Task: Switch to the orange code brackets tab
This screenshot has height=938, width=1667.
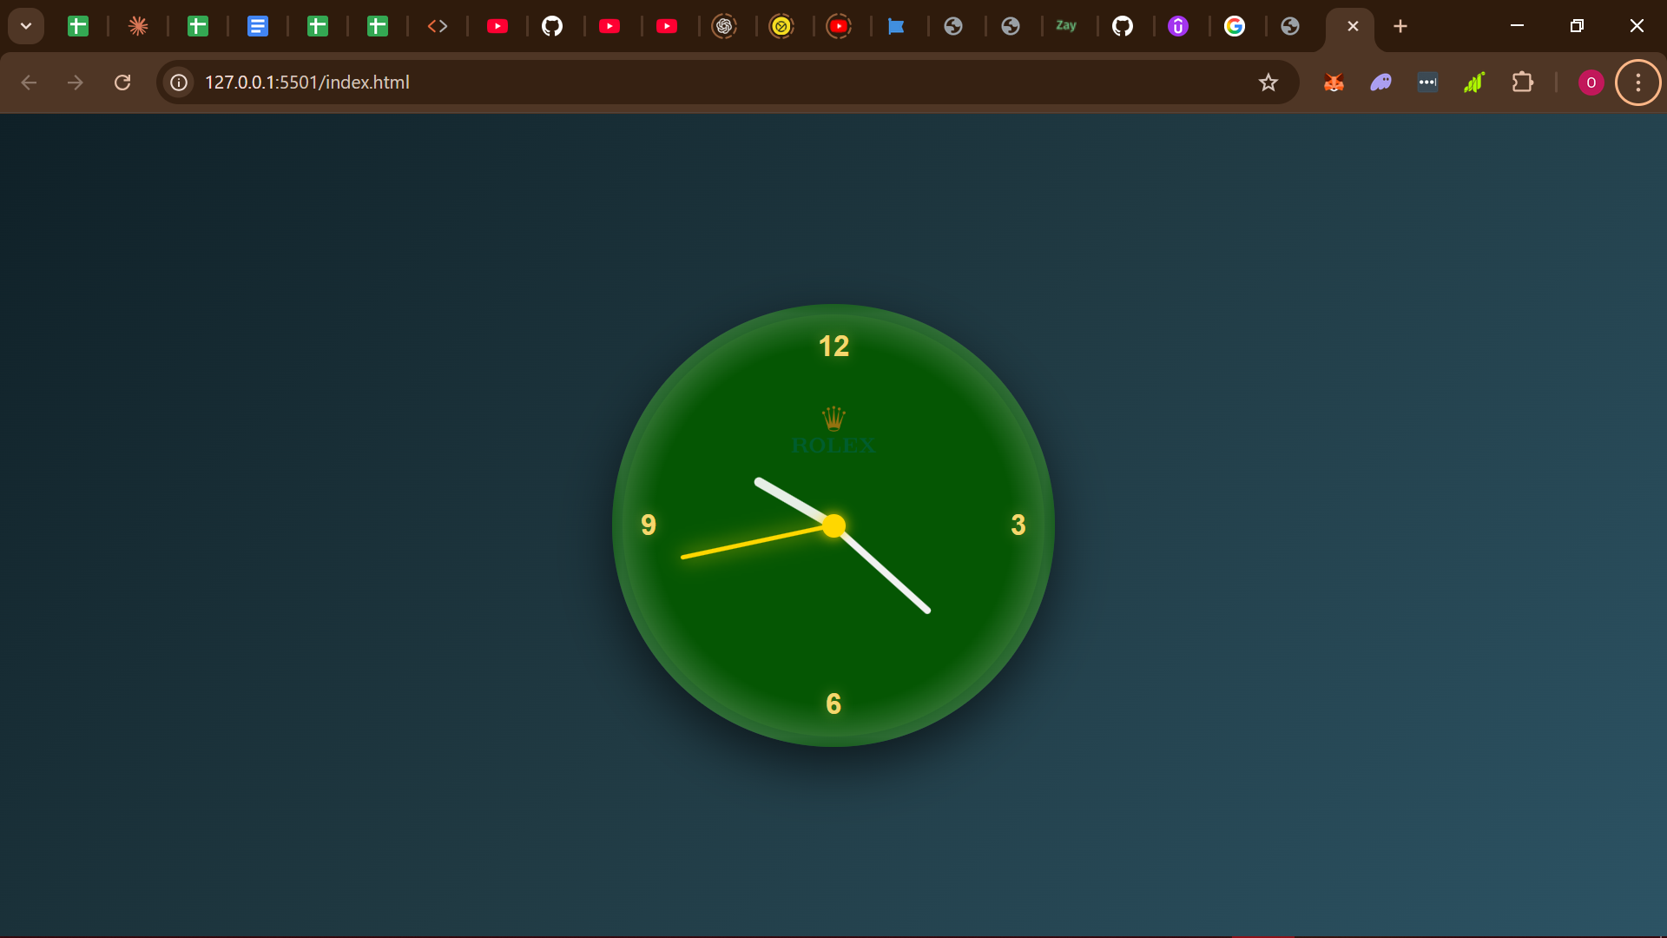Action: tap(438, 26)
